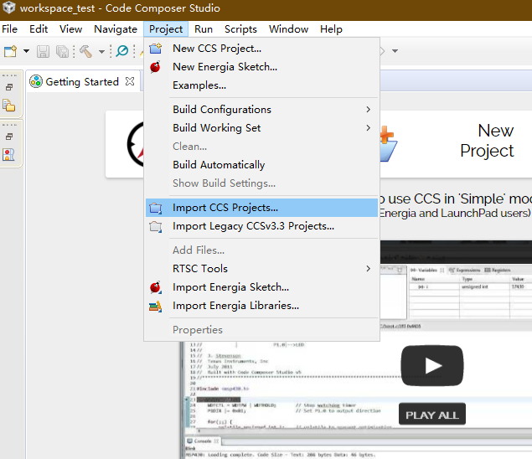
Task: Select Import CCS Projects menu item
Action: (x=225, y=208)
